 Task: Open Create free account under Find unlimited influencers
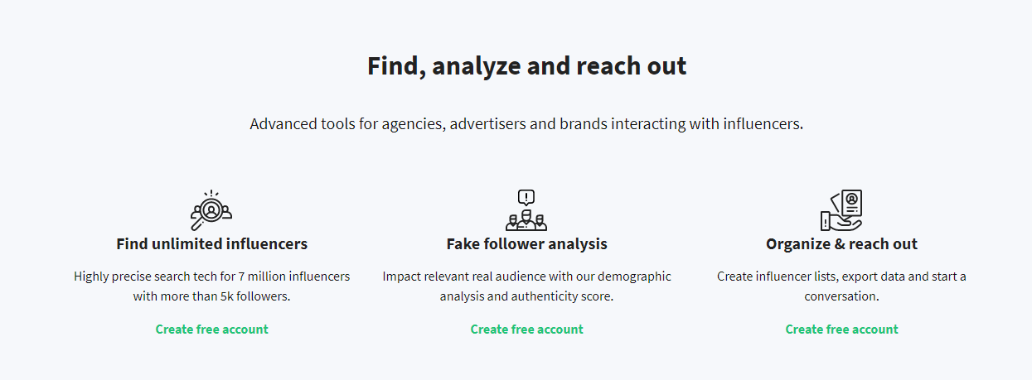(211, 329)
